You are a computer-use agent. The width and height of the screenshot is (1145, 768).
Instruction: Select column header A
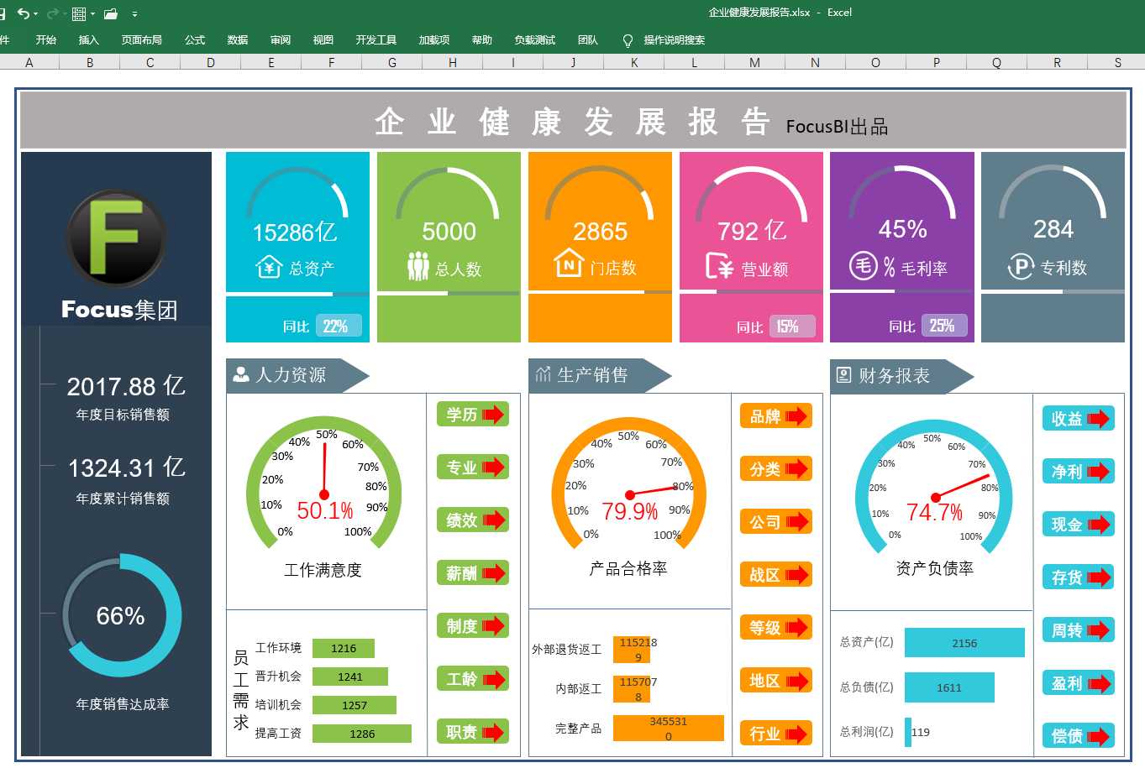29,62
